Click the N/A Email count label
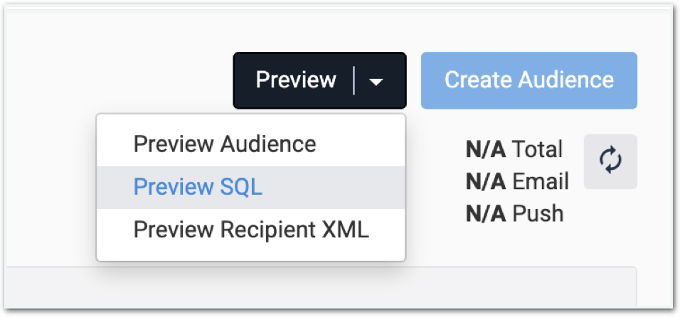This screenshot has height=317, width=680. tap(517, 181)
